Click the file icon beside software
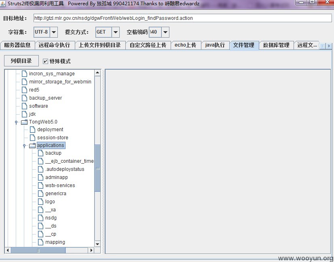This screenshot has height=262, width=334. pos(25,106)
